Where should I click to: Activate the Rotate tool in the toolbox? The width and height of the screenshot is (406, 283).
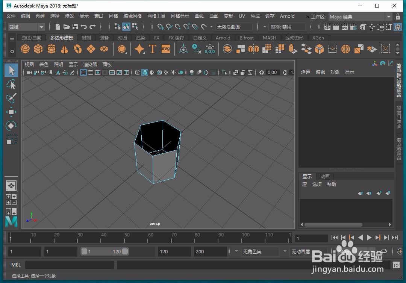tap(11, 126)
